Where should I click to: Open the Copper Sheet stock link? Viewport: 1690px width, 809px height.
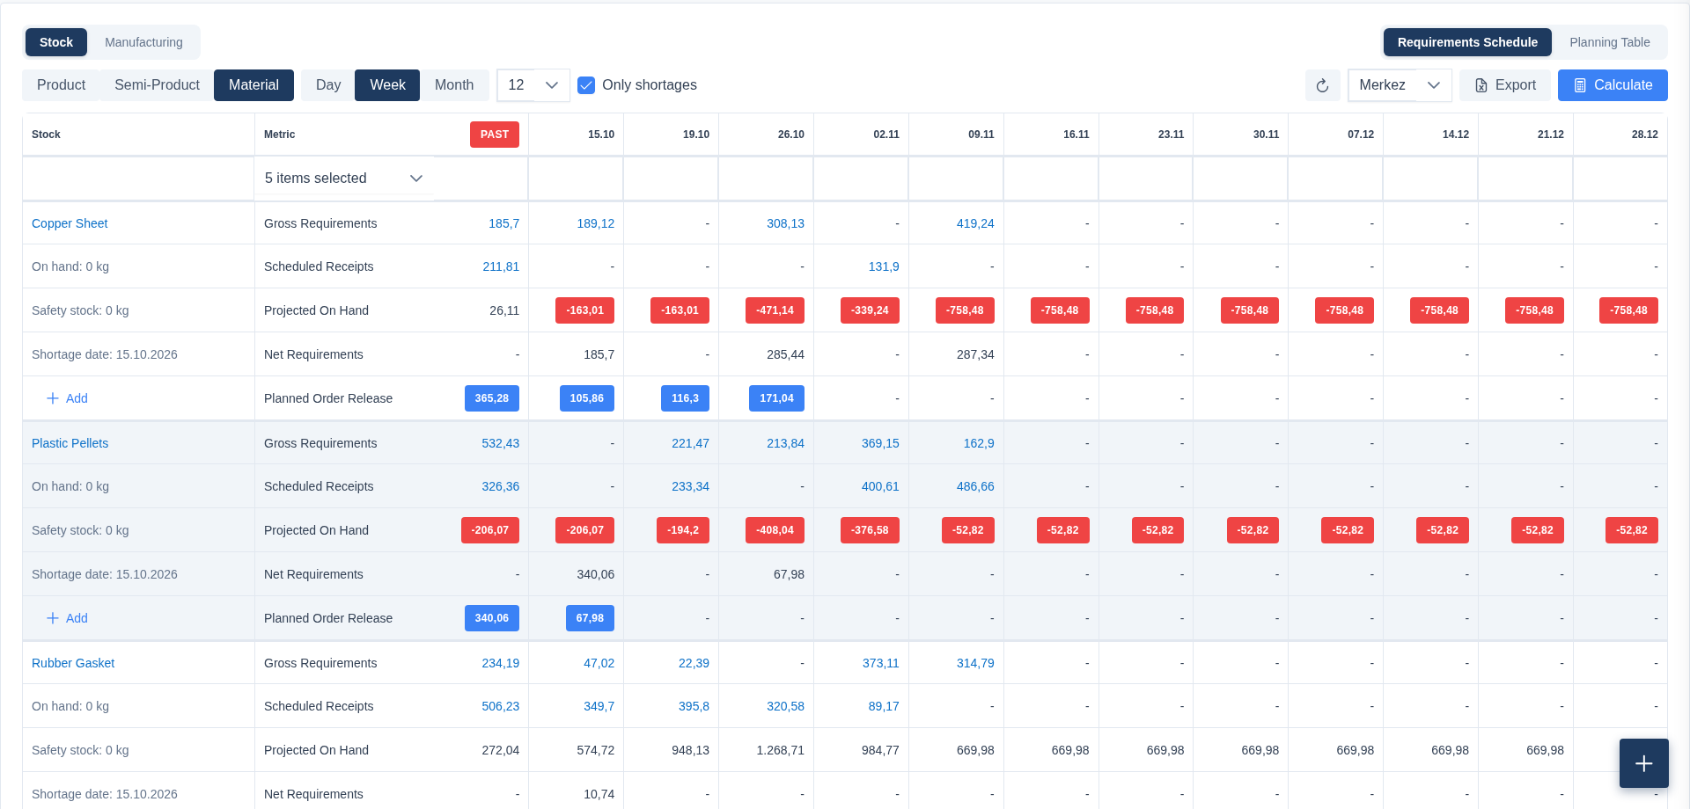point(70,223)
